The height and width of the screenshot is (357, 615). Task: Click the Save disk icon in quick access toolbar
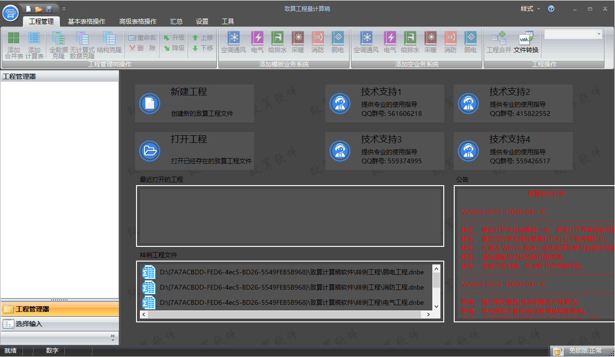click(49, 9)
